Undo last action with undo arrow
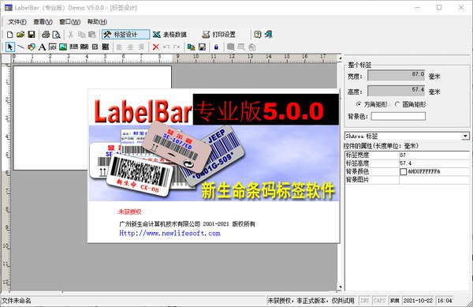Screen dimensions: 473x307 pos(166,47)
